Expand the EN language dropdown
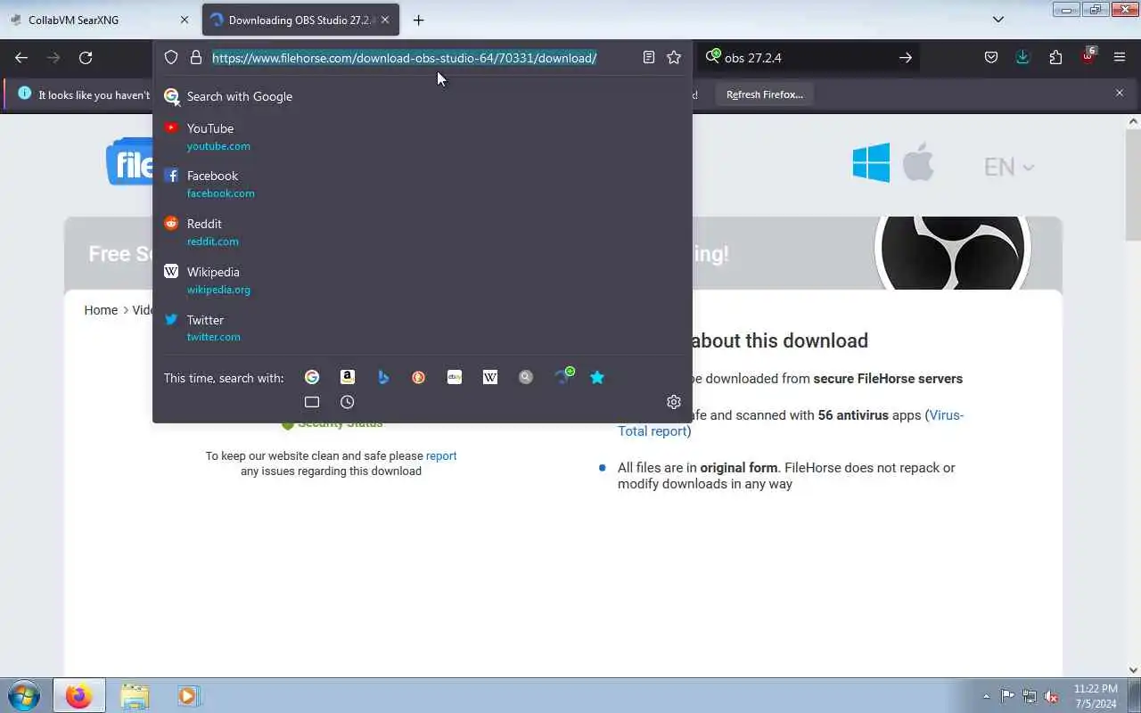Viewport: 1141px width, 713px height. [1008, 167]
